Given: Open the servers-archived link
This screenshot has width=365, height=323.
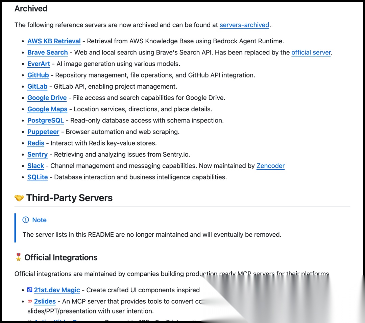Looking at the screenshot, I should point(244,25).
